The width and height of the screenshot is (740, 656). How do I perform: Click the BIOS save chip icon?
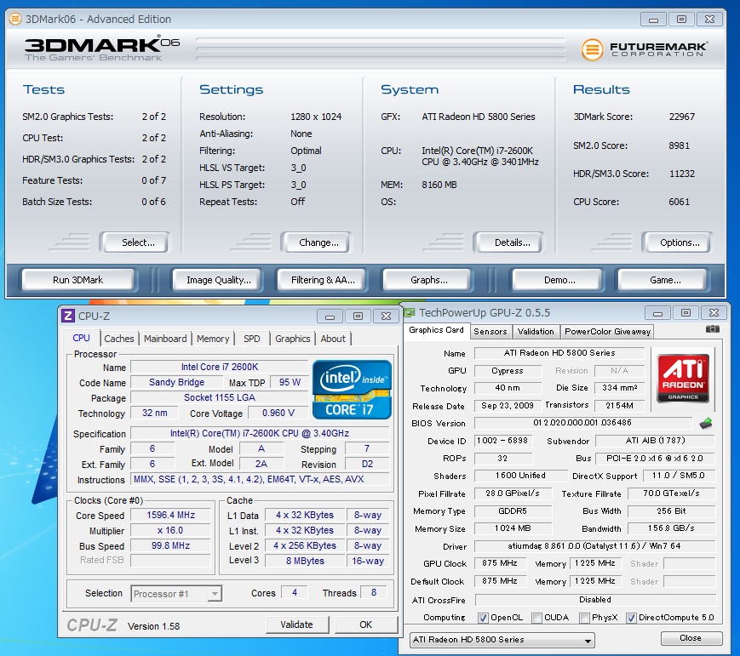706,423
